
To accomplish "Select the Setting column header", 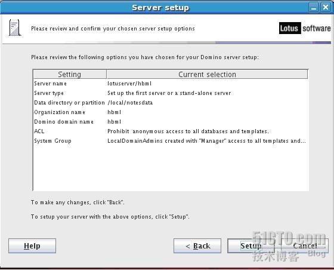I will [70, 74].
